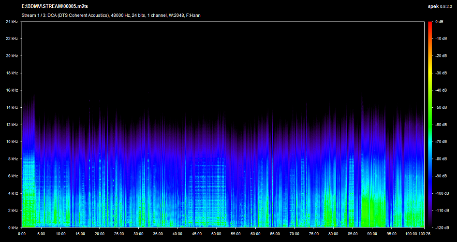457x242 pixels.
Task: Click the empty black area above 20 kHz
Action: [x=218, y=39]
